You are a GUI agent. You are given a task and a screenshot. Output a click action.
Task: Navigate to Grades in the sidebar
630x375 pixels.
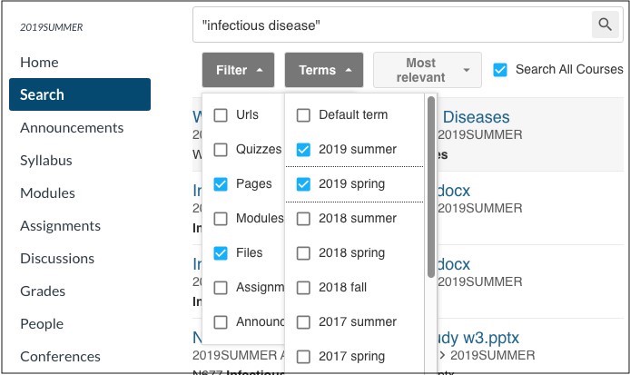click(43, 291)
